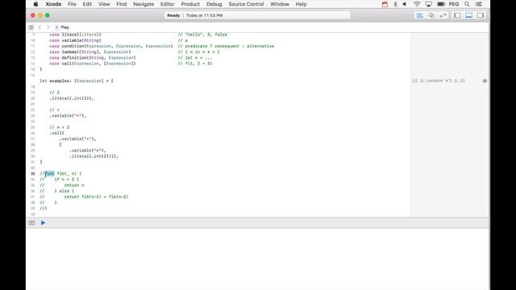This screenshot has width=516, height=290.
Task: Open Notification Center
Action: [x=479, y=4]
